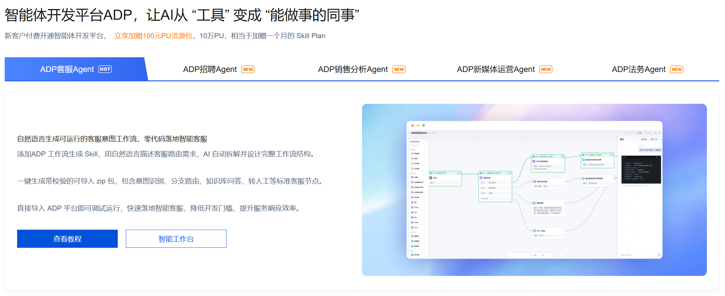Click the paragraph starting 直接导入 ADP 平台

click(160, 208)
